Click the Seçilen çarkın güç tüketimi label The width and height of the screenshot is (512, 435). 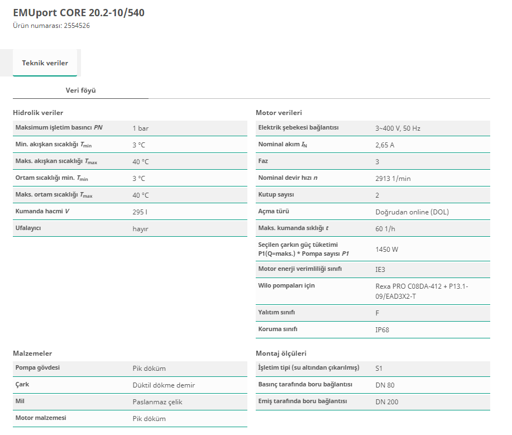(304, 249)
